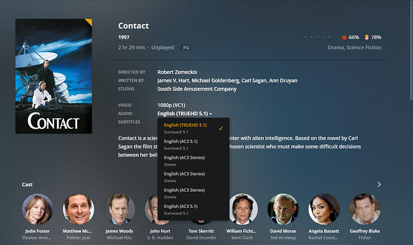Screen dimensions: 413x245
Task: Open writer Carl Sagan link
Action: 254,80
